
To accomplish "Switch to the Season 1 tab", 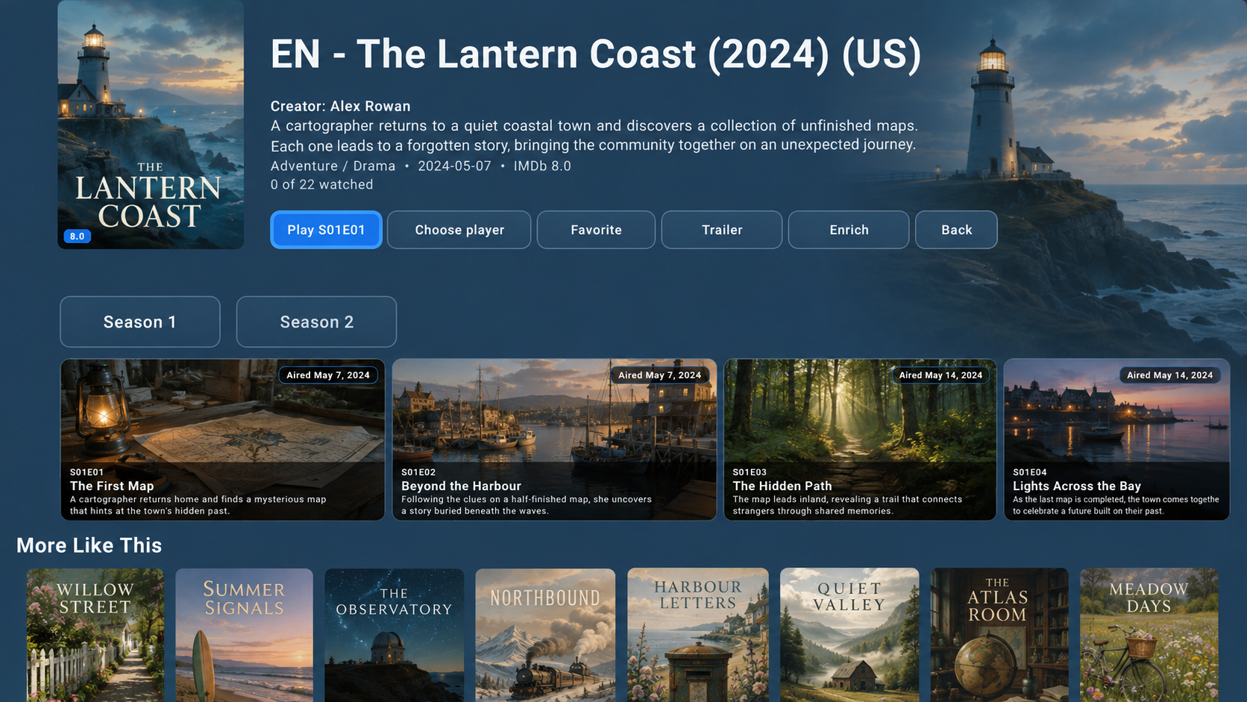I will 140,322.
